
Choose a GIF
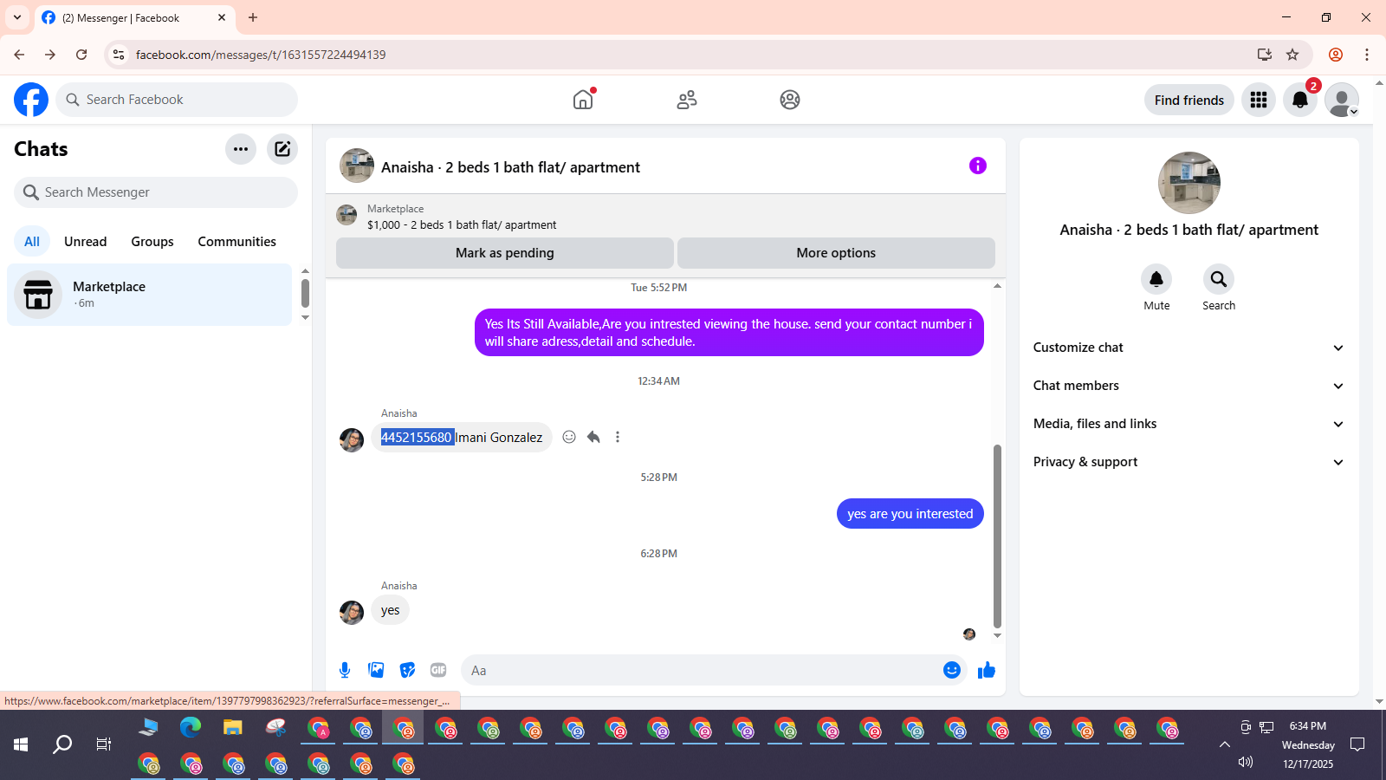438,670
